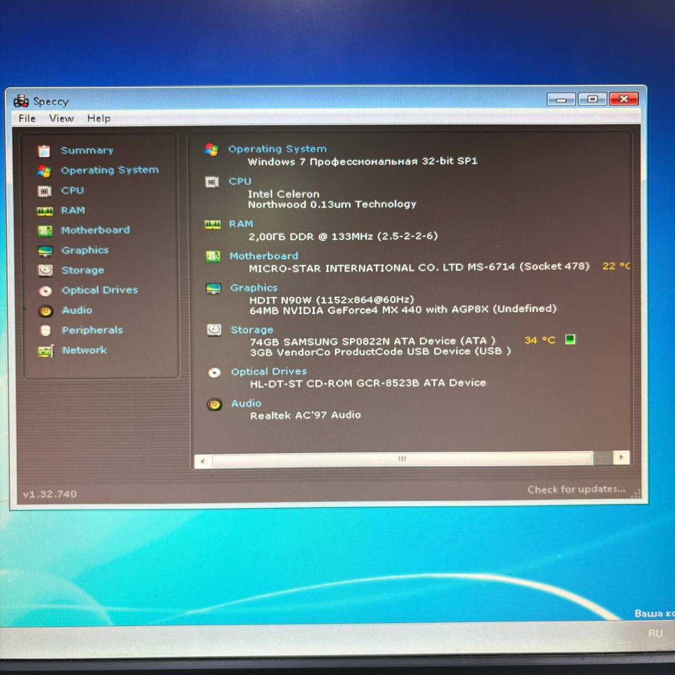Click the horizontal scrollbar right arrow

(621, 458)
